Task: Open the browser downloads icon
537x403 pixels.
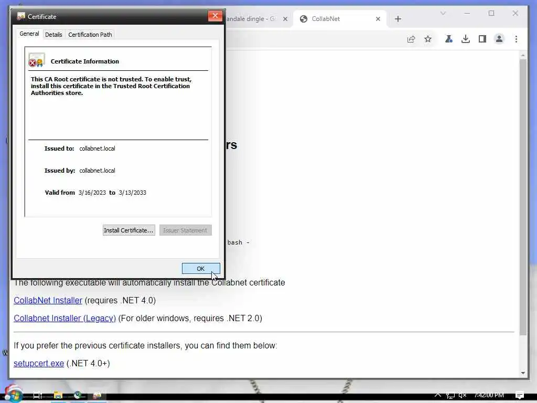Action: coord(466,39)
